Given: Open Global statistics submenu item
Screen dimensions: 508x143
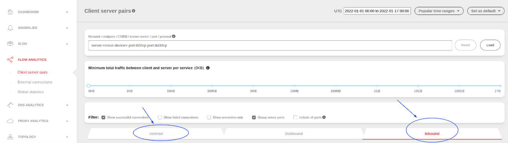Looking at the screenshot, I should (30, 92).
